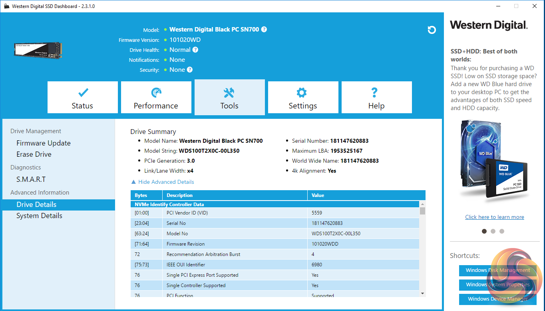Click the refresh icon in header
The image size is (545, 311).
click(432, 30)
